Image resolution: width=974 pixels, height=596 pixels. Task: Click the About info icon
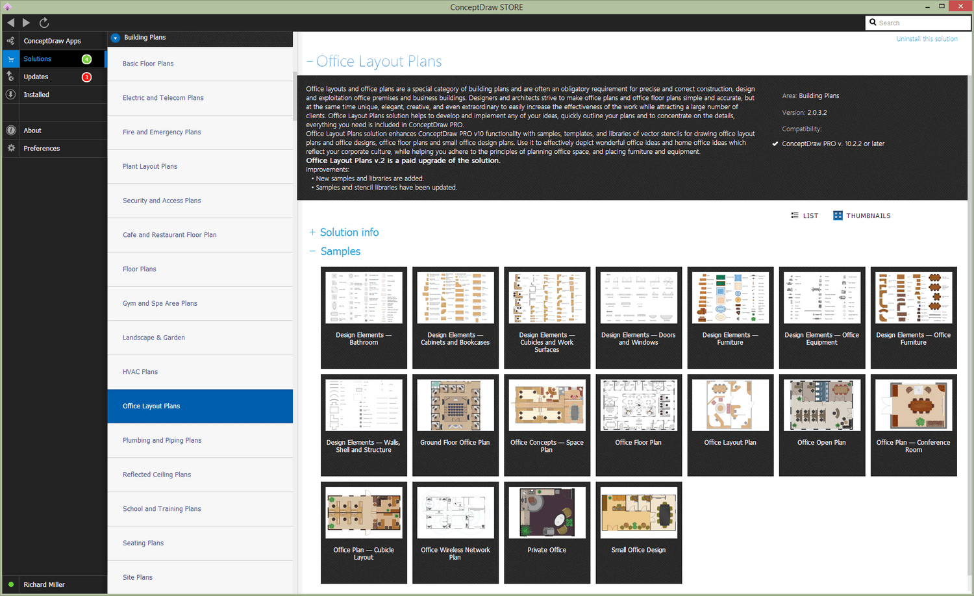coord(11,130)
